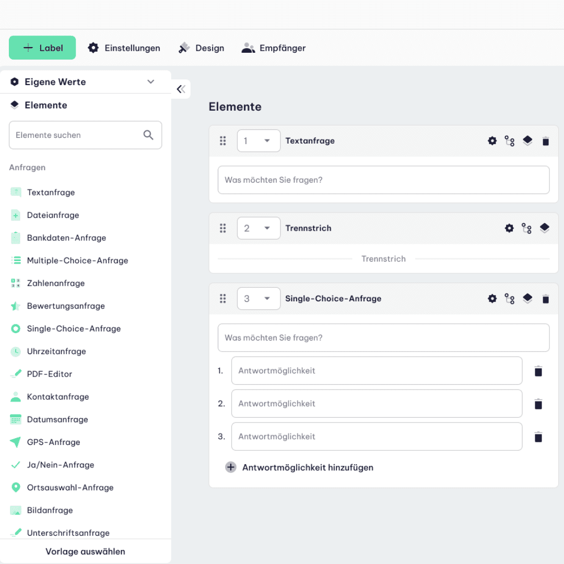Focus the Elemente suchen search field

tap(85, 135)
